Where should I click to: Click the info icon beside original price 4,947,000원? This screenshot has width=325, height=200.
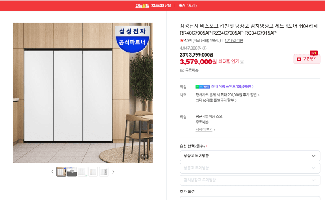coord(204,48)
